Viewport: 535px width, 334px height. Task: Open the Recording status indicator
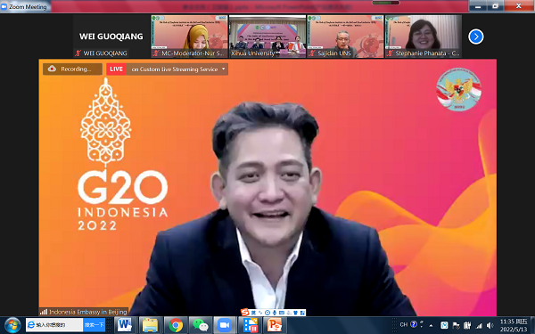[x=72, y=69]
